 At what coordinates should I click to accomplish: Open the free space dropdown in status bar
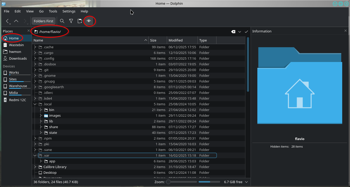point(246,182)
